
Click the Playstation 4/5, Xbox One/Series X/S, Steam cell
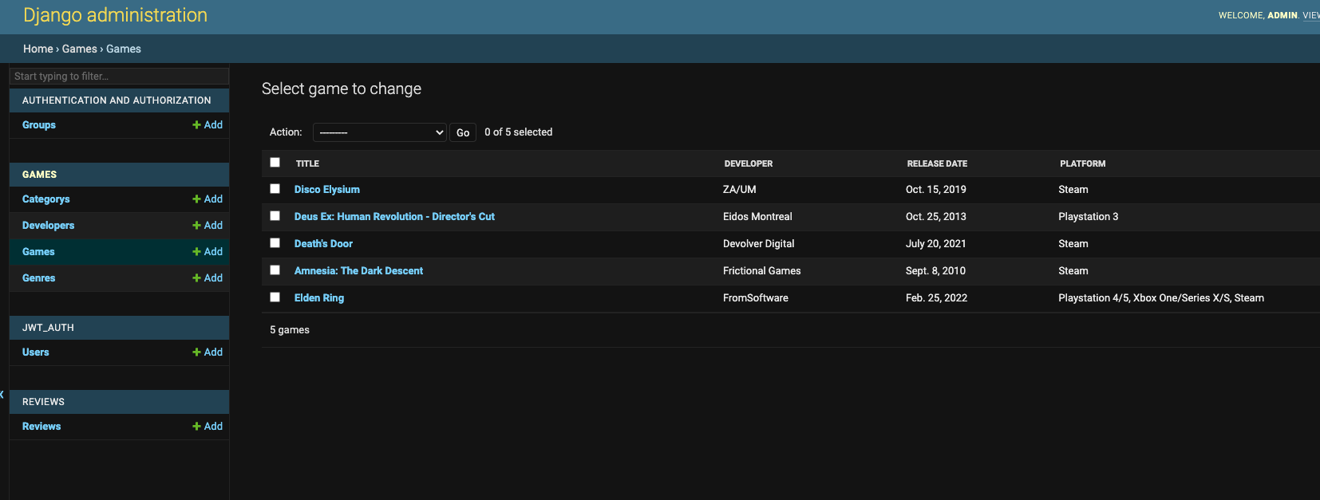pos(1161,298)
